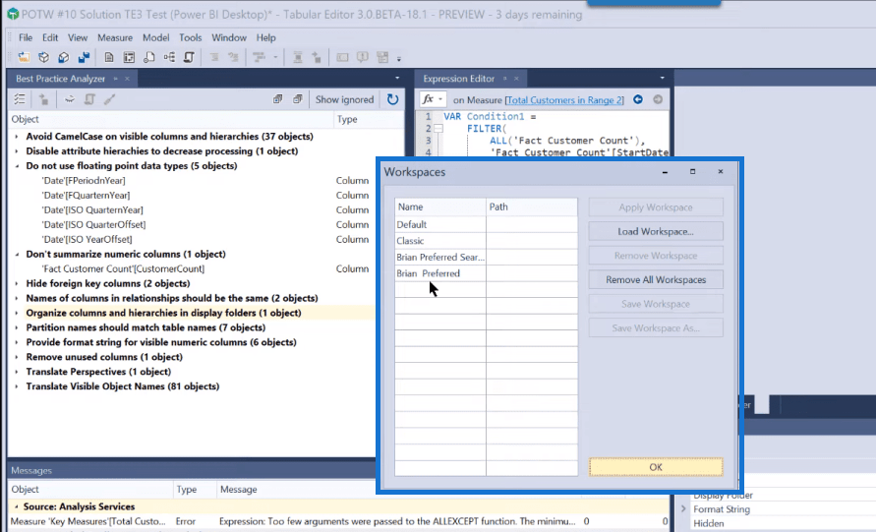Image resolution: width=876 pixels, height=532 pixels.
Task: Click the greyed-out speech-bubble alert toolbar icon
Action: pyautogui.click(x=363, y=57)
